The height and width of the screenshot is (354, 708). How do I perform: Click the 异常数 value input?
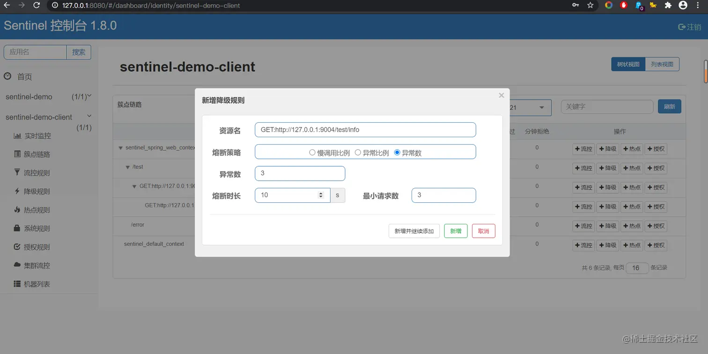click(x=300, y=173)
